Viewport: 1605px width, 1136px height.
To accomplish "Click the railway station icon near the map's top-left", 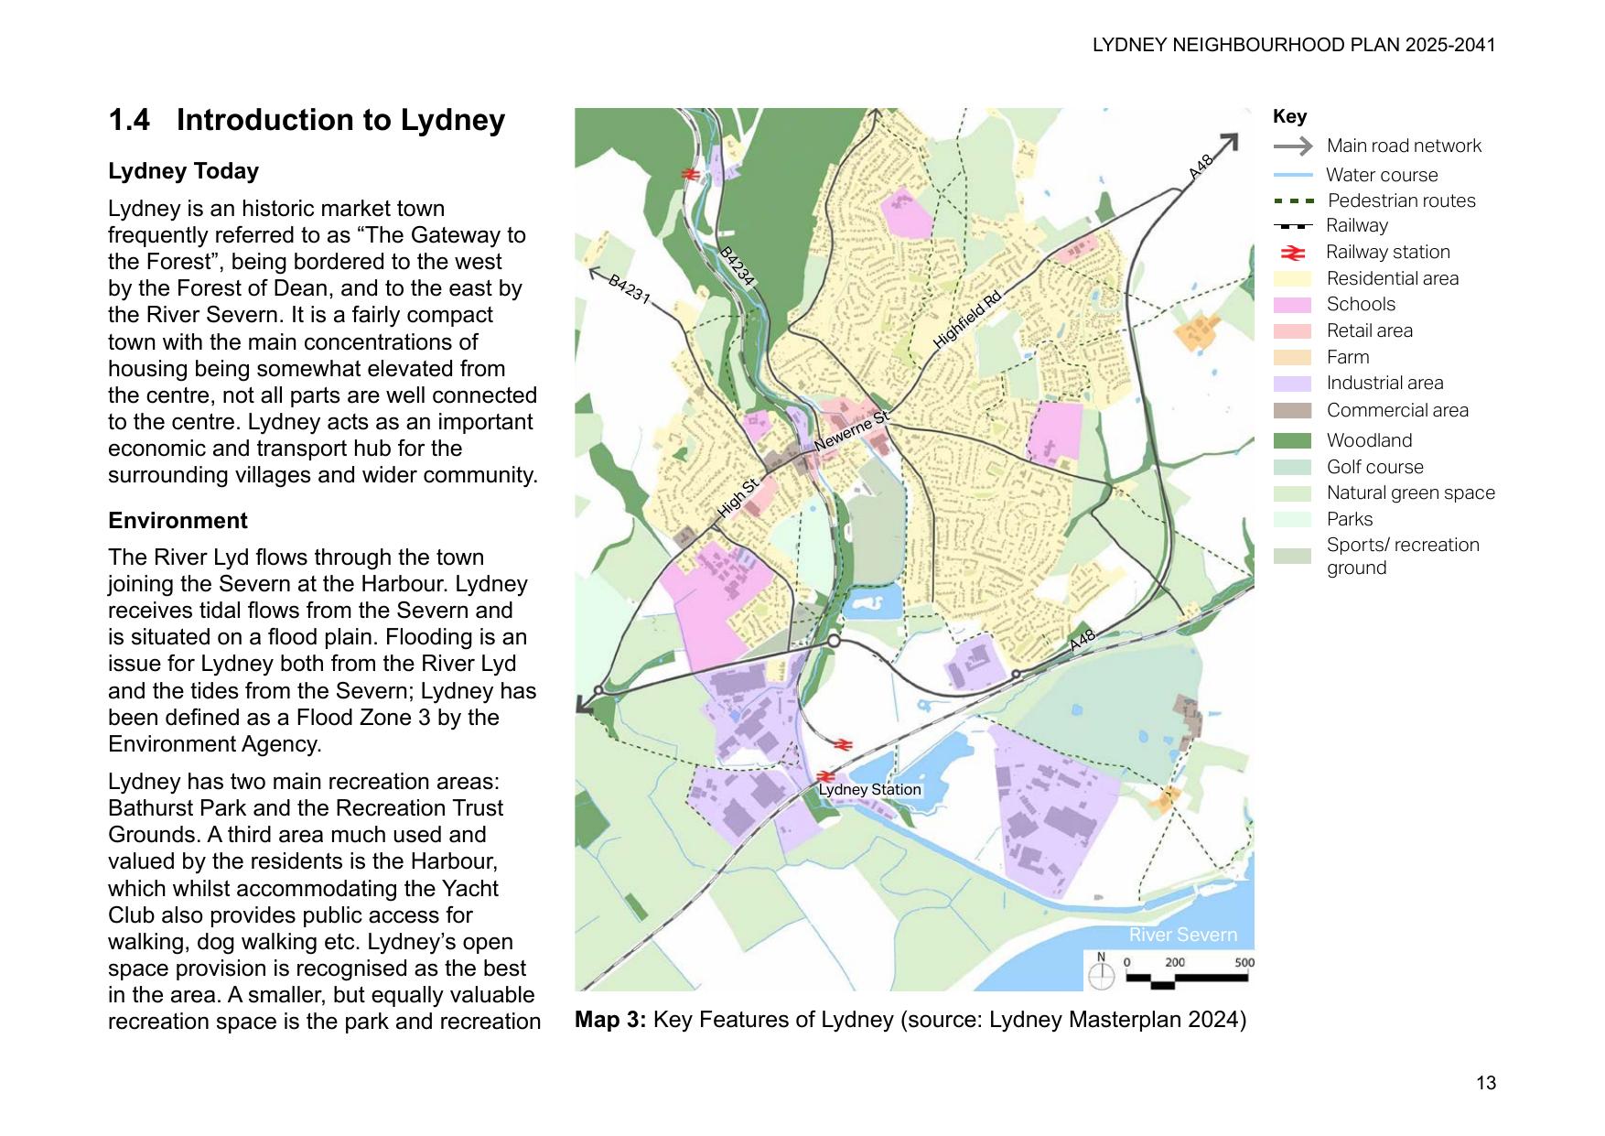I will pyautogui.click(x=691, y=174).
